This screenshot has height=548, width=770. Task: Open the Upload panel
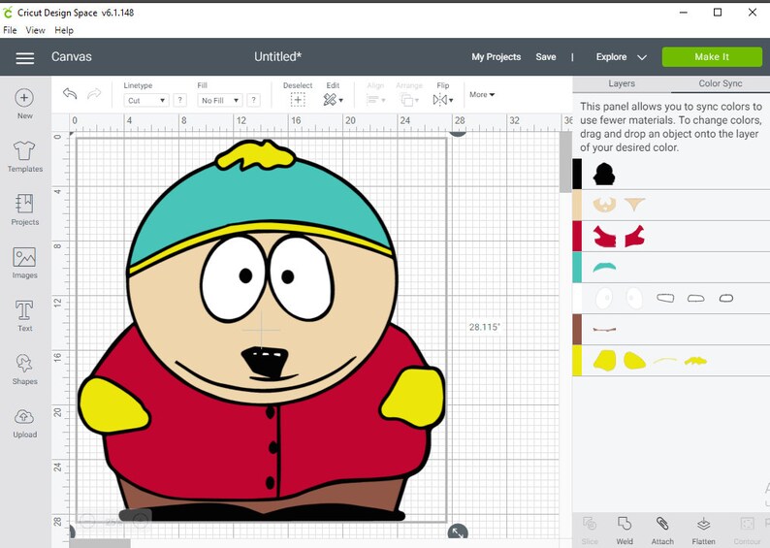coord(24,423)
